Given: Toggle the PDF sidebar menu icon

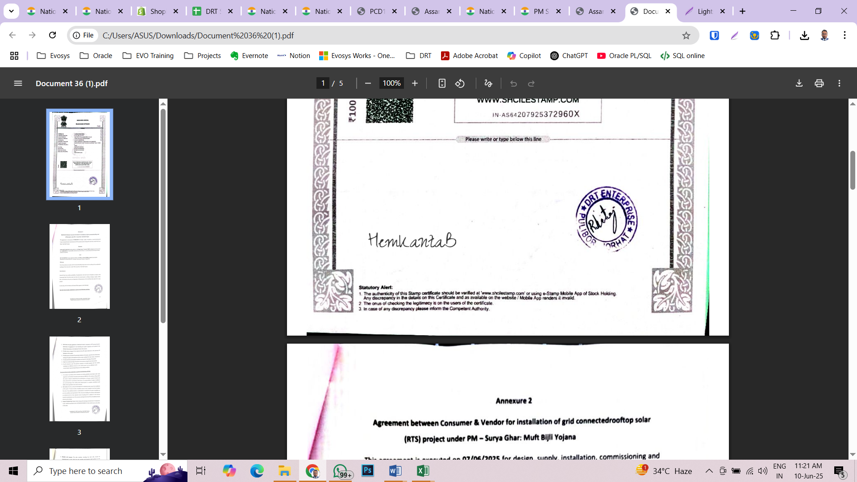Looking at the screenshot, I should click(18, 83).
